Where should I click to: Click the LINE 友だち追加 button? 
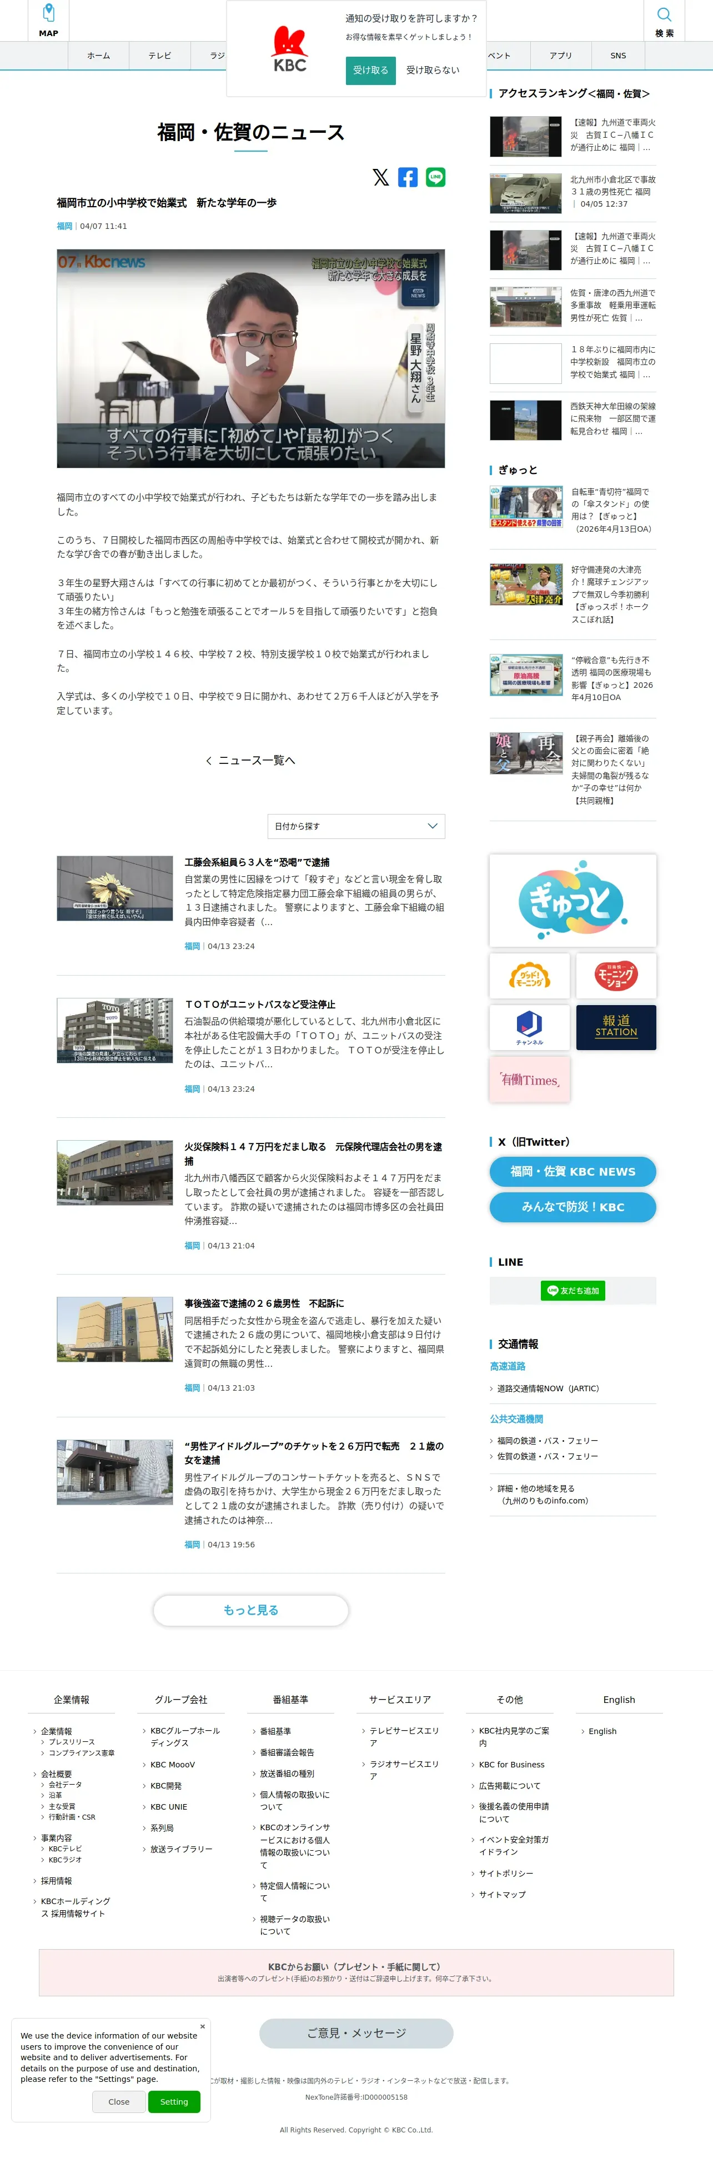click(573, 1290)
